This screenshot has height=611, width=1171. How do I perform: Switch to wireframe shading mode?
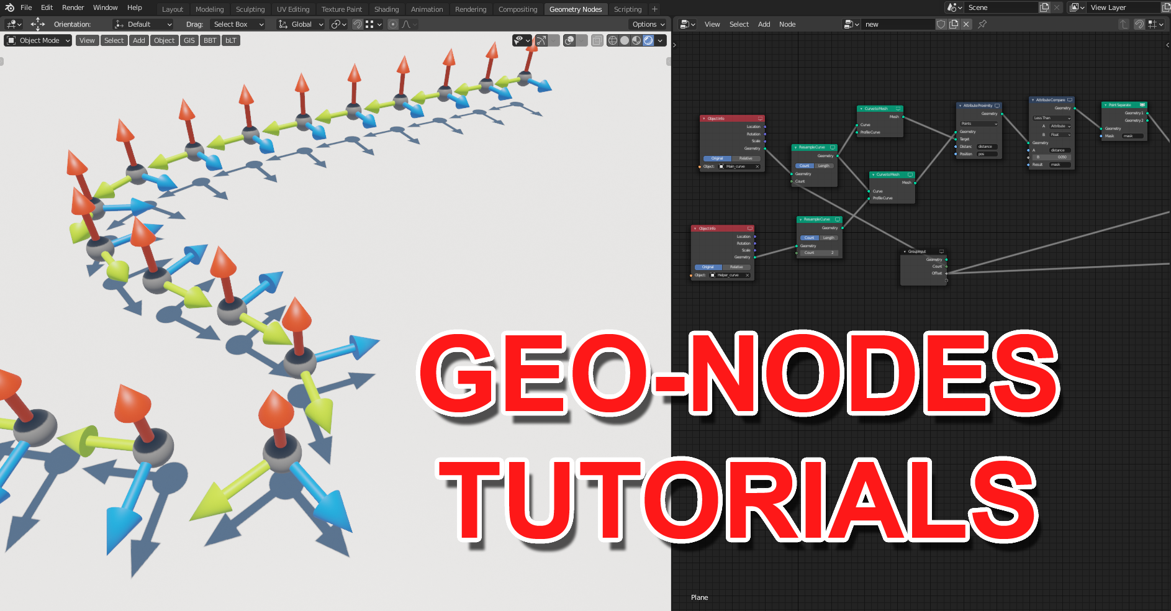(613, 40)
